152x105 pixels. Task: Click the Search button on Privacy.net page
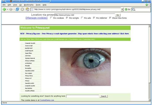click(104, 96)
